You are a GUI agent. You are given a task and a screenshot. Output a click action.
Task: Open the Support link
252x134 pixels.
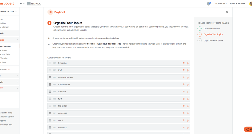[3, 121]
